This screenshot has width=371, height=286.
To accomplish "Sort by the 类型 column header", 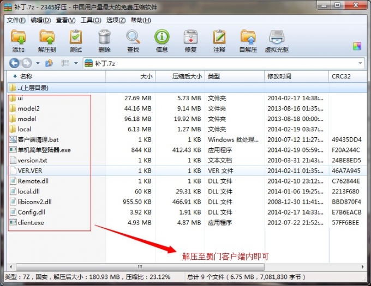I will point(235,76).
